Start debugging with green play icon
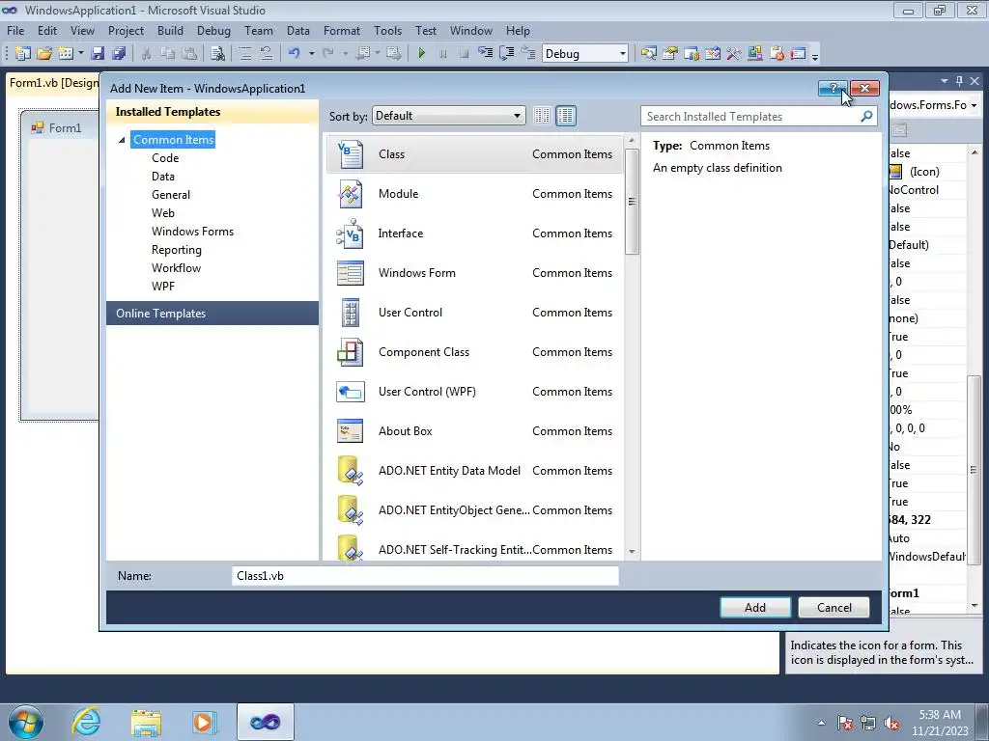The height and width of the screenshot is (741, 989). point(421,54)
